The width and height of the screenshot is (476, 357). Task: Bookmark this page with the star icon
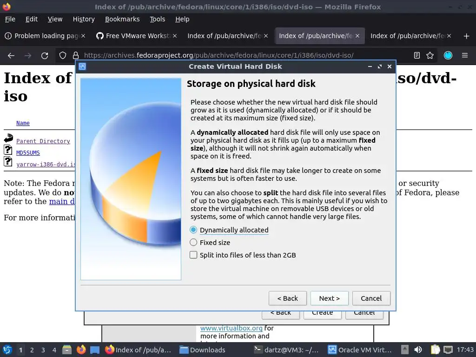click(x=430, y=56)
